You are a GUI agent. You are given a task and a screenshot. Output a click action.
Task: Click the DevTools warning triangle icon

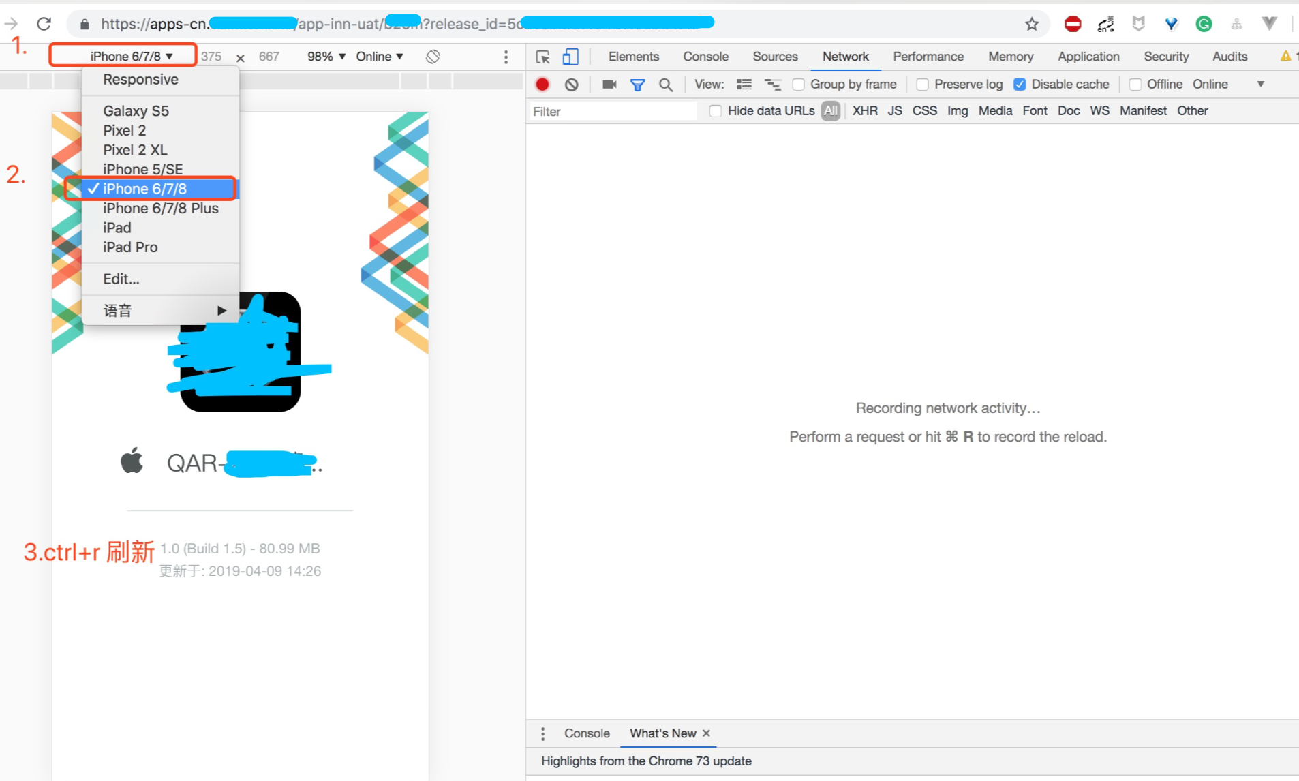[1286, 57]
